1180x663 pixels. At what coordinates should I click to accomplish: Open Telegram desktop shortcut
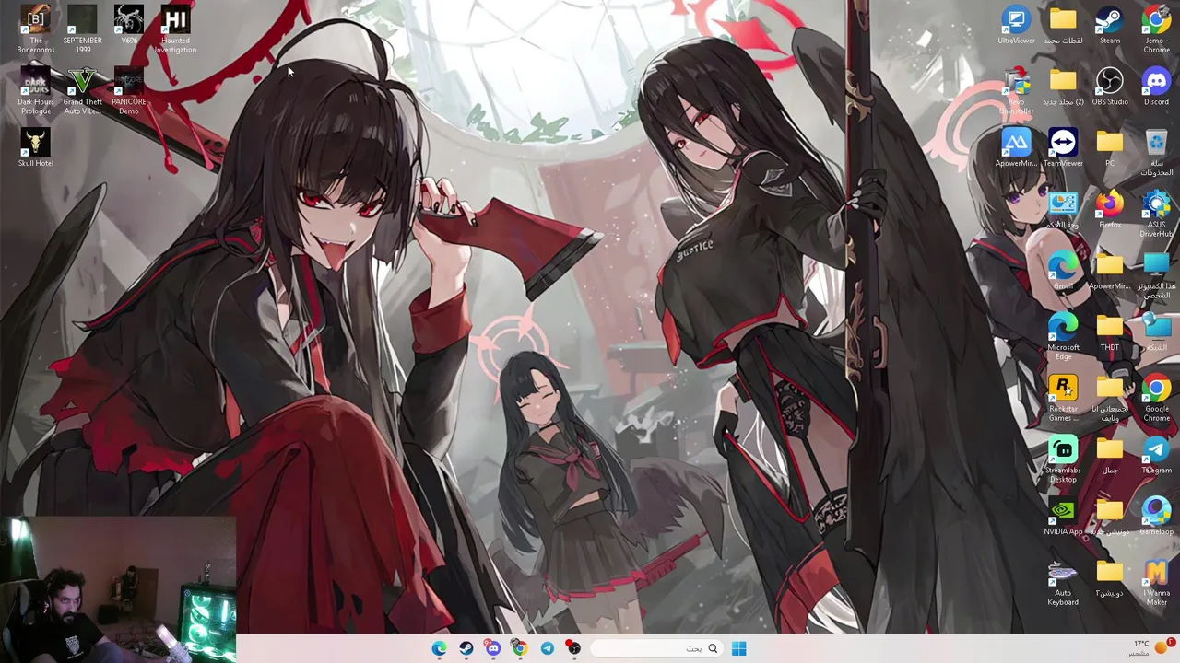coord(1156,456)
